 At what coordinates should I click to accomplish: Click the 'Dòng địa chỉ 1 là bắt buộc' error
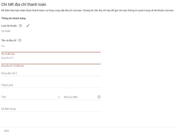click(12, 66)
